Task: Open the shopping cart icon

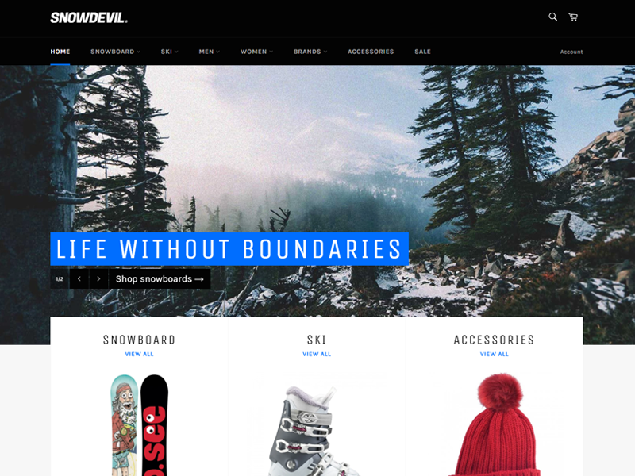Action: pyautogui.click(x=573, y=17)
